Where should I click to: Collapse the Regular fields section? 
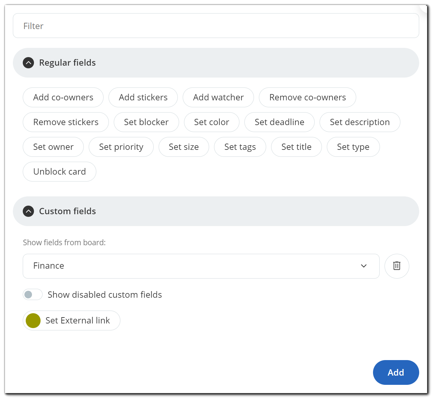tap(28, 63)
